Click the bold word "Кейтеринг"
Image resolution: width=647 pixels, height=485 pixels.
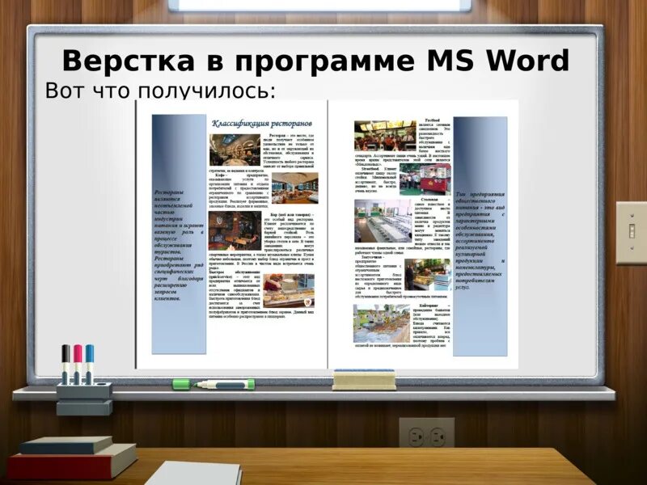click(429, 306)
